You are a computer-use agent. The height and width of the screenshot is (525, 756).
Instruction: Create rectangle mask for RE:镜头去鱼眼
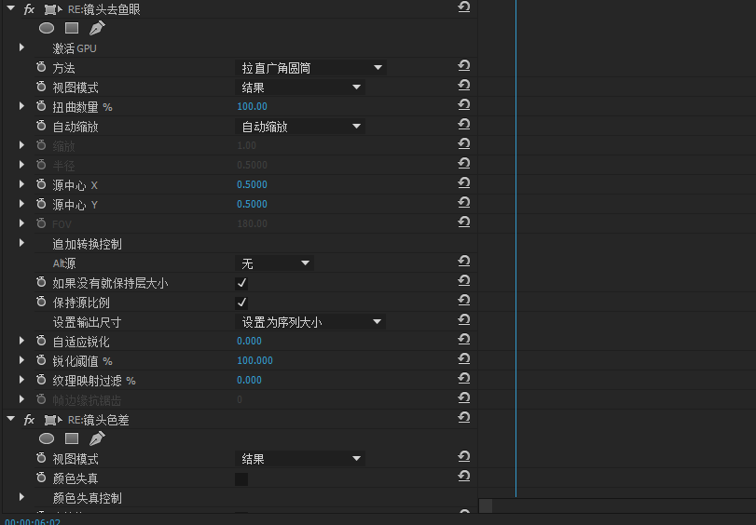click(72, 29)
